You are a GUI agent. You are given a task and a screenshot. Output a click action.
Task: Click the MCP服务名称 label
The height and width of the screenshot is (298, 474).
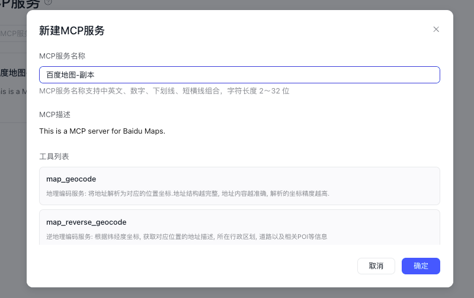[x=62, y=56]
